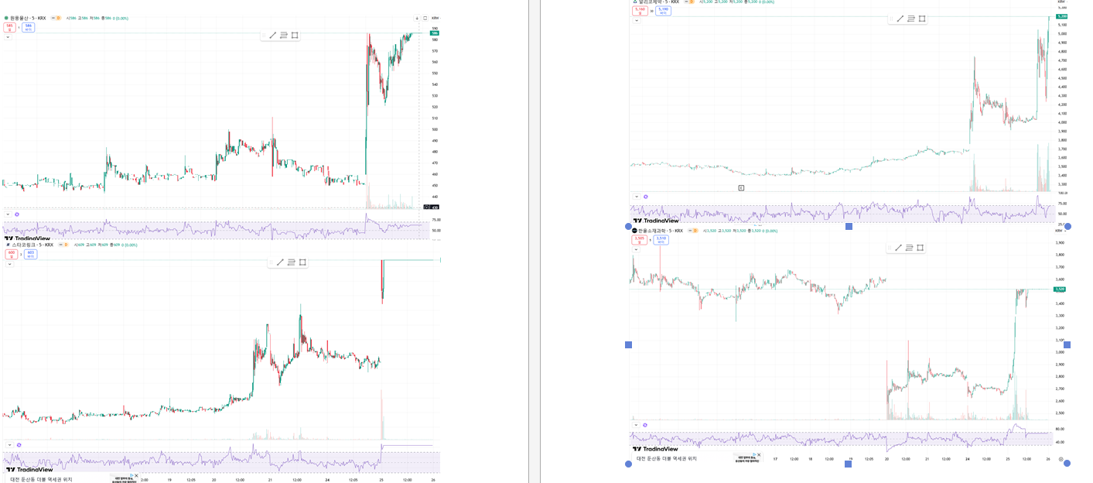Open indicator settings icon below 한울소재과학 chart
The width and height of the screenshot is (1093, 483).
tap(646, 424)
